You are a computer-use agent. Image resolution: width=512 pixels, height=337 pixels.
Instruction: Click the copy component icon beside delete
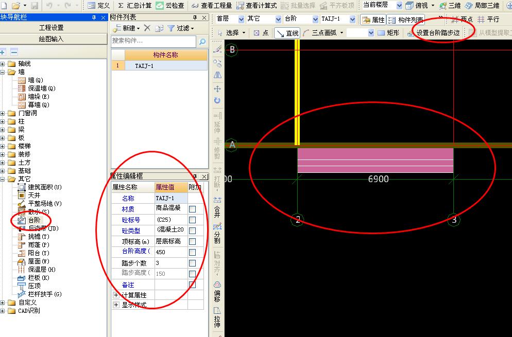159,28
